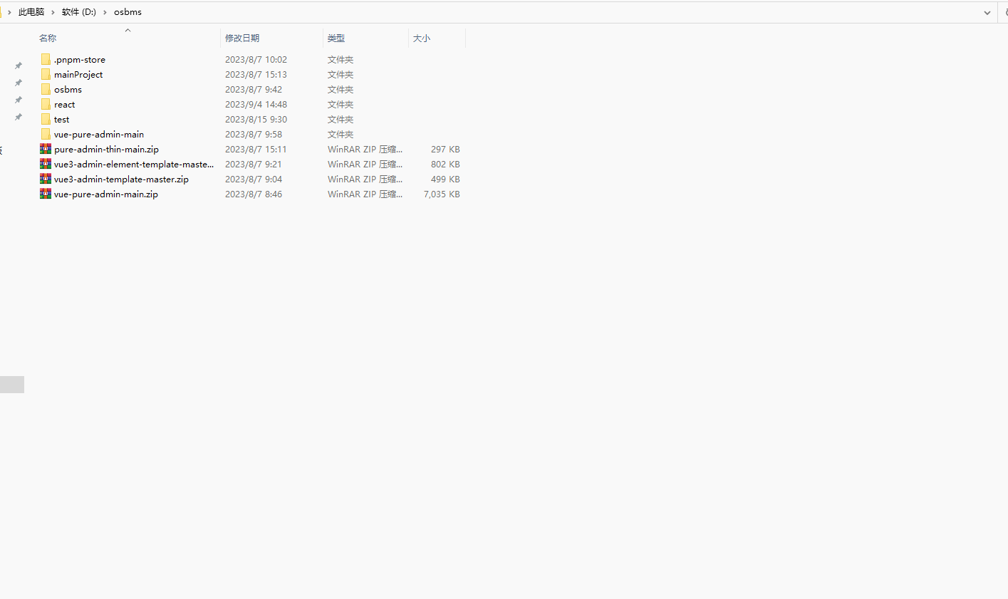Click date 2023/9/4 14:48
Viewport: 1008px width, 599px height.
point(256,105)
